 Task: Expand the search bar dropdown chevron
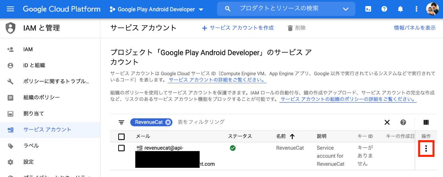346,9
